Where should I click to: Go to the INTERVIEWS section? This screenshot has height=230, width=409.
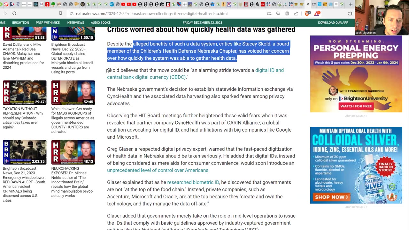pyautogui.click(x=75, y=23)
